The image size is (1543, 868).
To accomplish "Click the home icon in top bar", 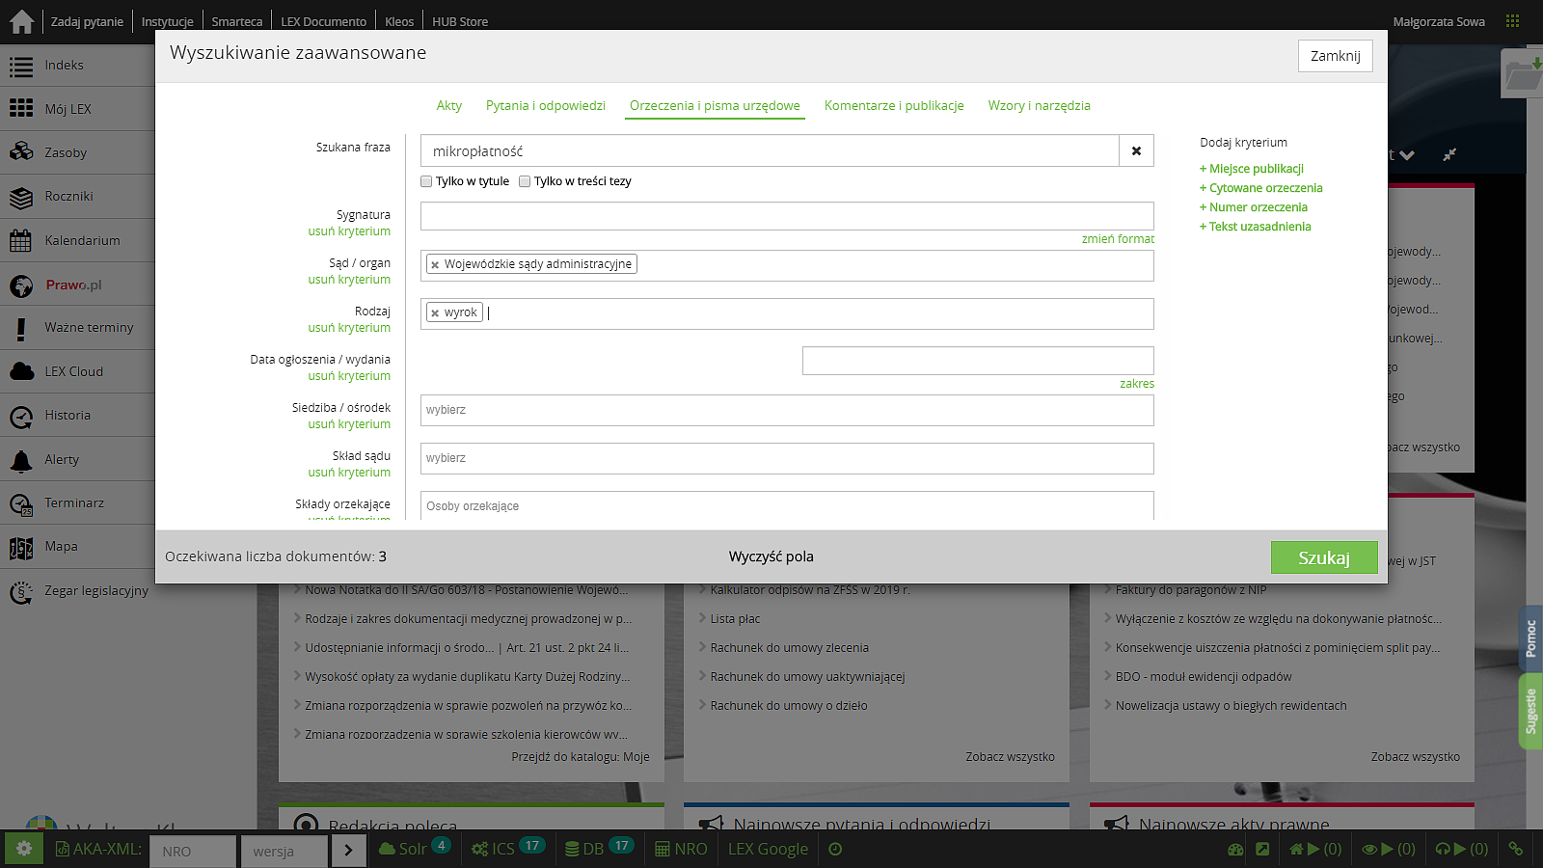I will point(21,21).
